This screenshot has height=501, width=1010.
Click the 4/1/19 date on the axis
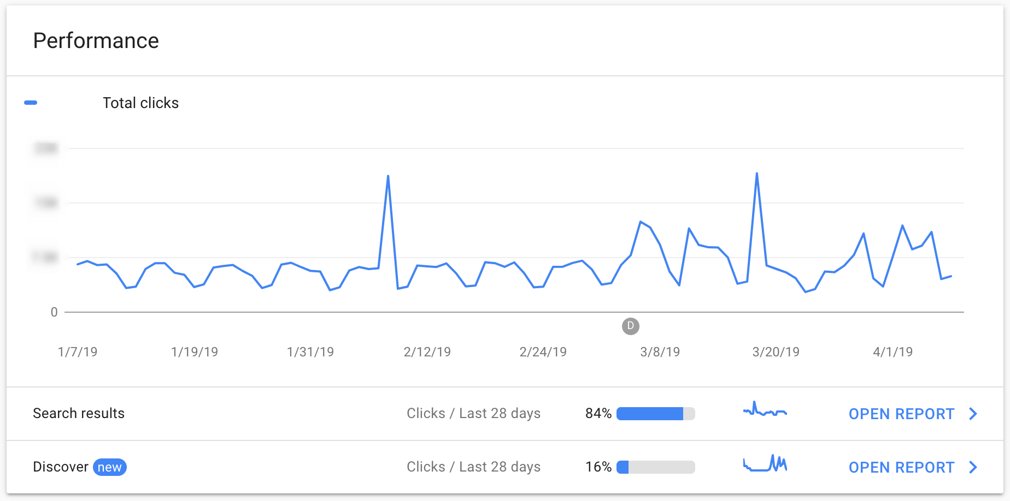pos(892,352)
